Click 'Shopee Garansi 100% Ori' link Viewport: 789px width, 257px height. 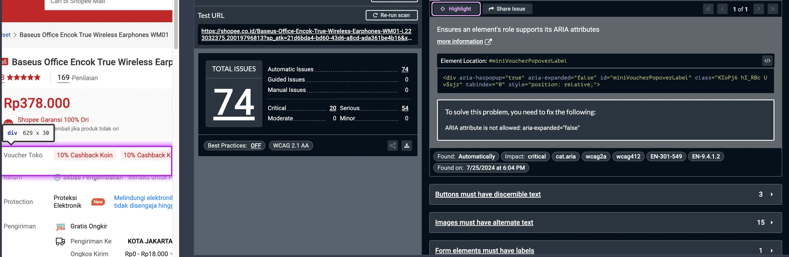click(53, 120)
